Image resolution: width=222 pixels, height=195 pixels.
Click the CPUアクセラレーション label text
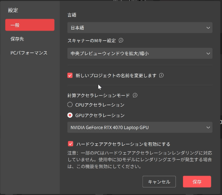coord(100,105)
